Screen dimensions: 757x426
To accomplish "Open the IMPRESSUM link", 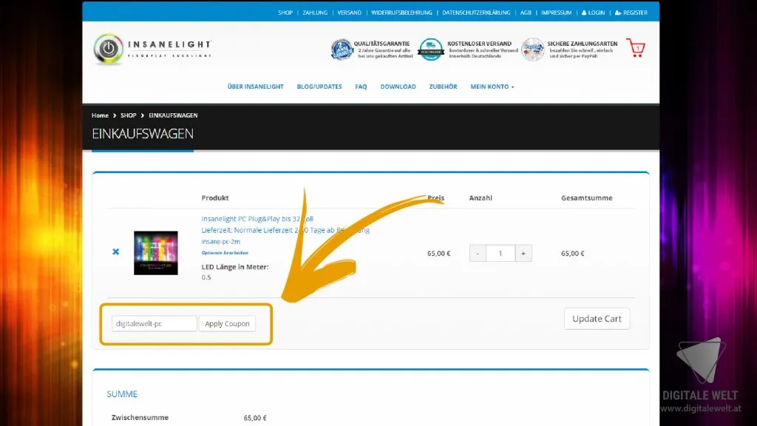I will tap(556, 13).
